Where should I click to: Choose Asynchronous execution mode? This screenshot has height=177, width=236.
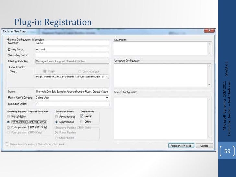56,116
